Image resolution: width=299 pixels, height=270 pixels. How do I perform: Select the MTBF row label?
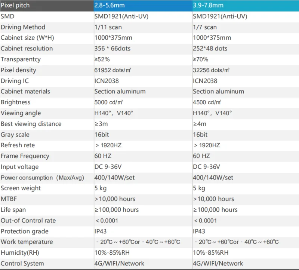[9, 199]
